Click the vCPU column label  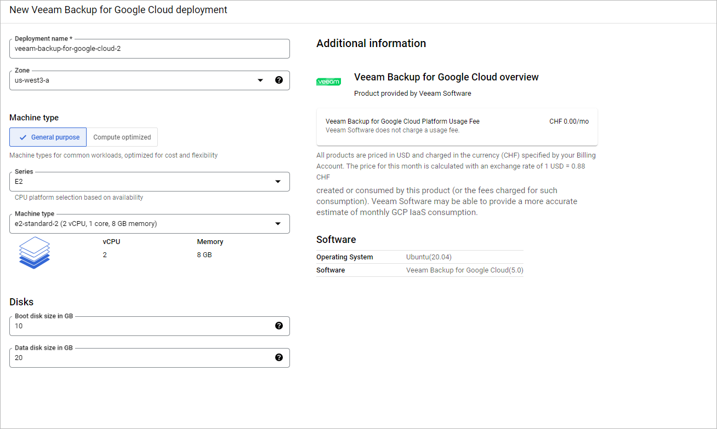(x=111, y=242)
